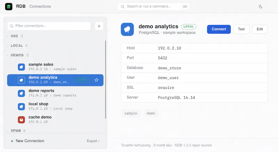The height and width of the screenshot is (152, 278).
Task: Click the RDB app logo icon
Action: [9, 7]
